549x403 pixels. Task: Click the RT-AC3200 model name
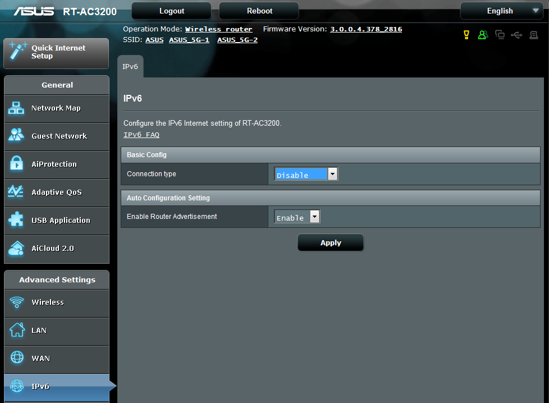click(90, 12)
